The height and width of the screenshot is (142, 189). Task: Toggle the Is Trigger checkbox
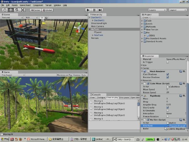(x=168, y=62)
